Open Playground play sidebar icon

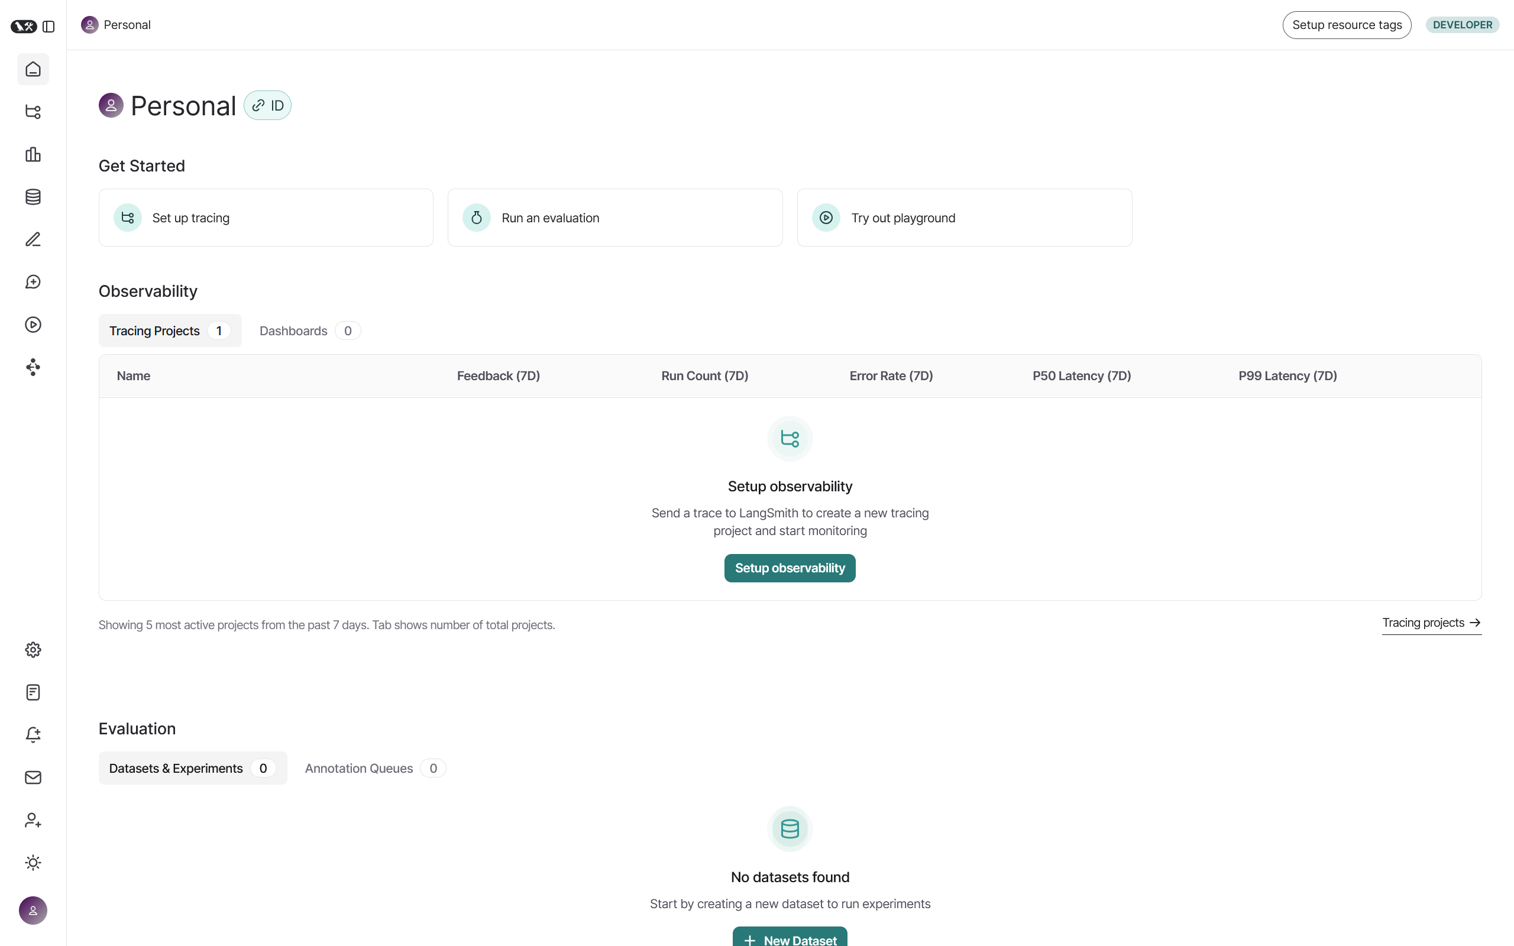coord(33,325)
